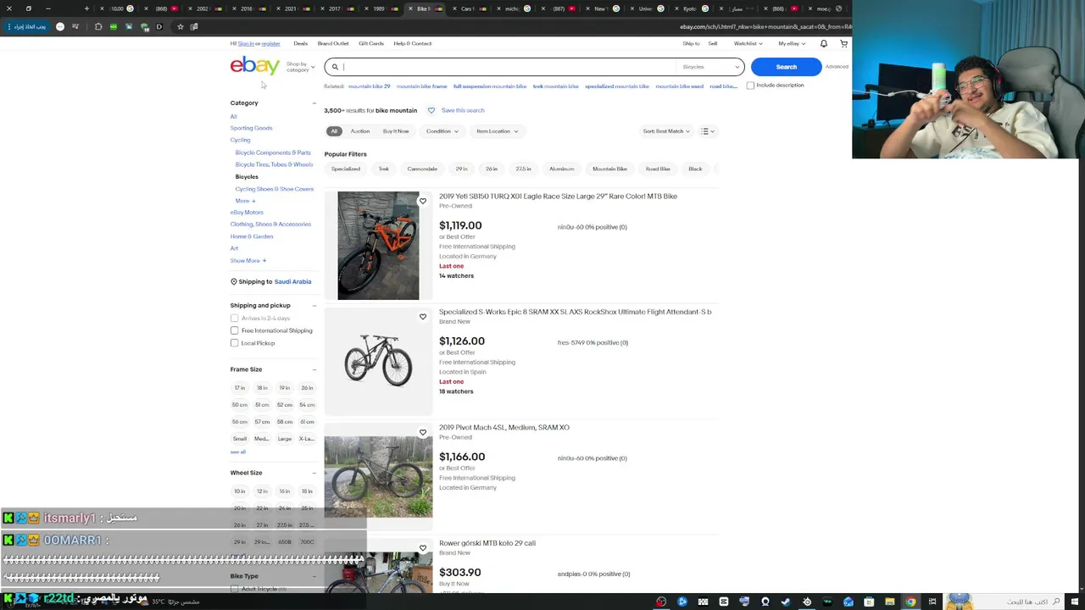The height and width of the screenshot is (610, 1085).
Task: Expand the Item Location dropdown
Action: click(x=497, y=131)
